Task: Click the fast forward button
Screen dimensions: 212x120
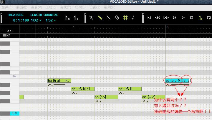Action: point(166,18)
